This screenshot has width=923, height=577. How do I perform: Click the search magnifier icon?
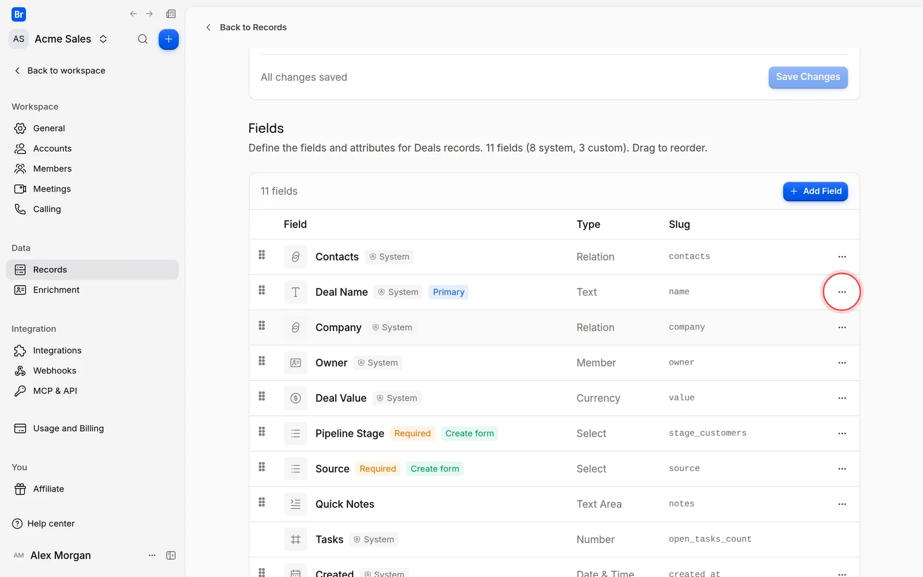(142, 39)
